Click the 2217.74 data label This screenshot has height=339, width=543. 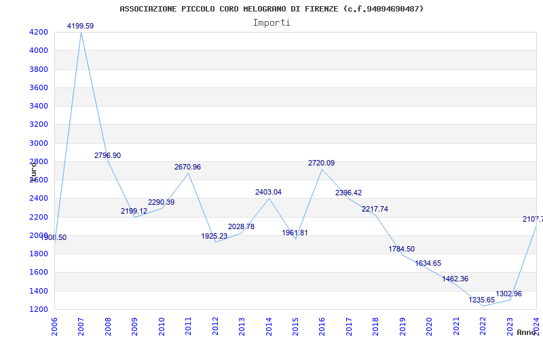coord(375,209)
